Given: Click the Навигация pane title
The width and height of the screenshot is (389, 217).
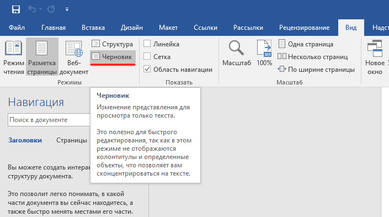Looking at the screenshot, I should coord(36,102).
